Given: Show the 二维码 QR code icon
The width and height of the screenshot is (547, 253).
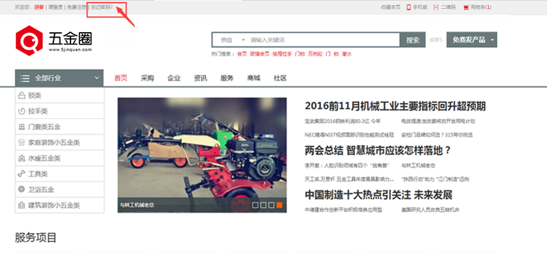Looking at the screenshot, I should (x=436, y=8).
